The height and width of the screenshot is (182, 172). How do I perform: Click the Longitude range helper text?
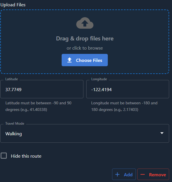pyautogui.click(x=124, y=106)
